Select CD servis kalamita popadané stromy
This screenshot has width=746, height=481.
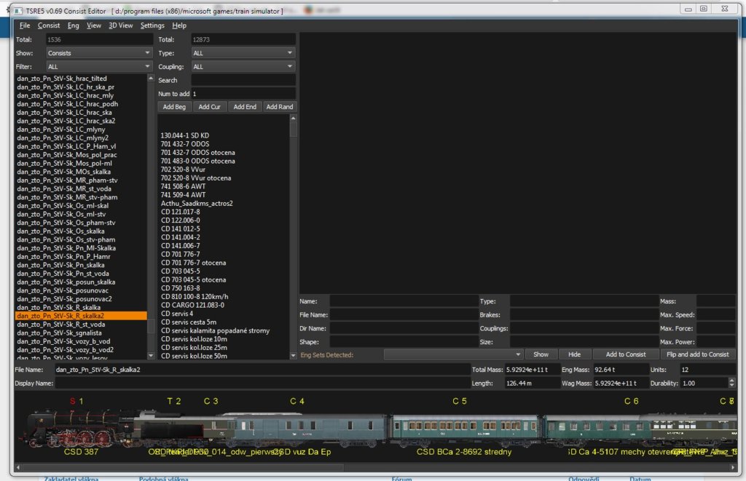pos(215,331)
